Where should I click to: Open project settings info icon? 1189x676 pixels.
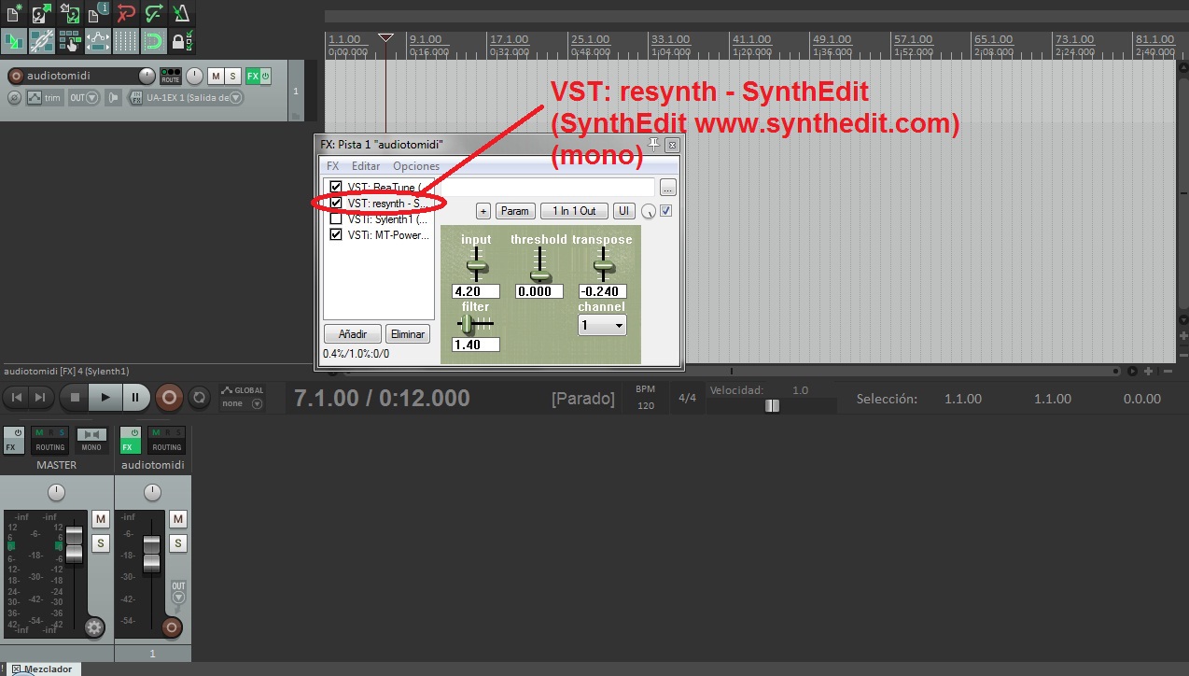click(97, 13)
